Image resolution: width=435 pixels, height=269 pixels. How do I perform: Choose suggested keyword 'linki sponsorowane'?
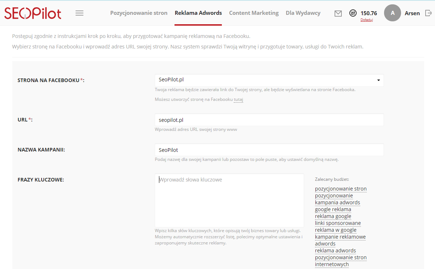click(x=338, y=223)
